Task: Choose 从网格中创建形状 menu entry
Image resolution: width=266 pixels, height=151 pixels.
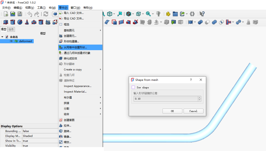Action: 80,47
